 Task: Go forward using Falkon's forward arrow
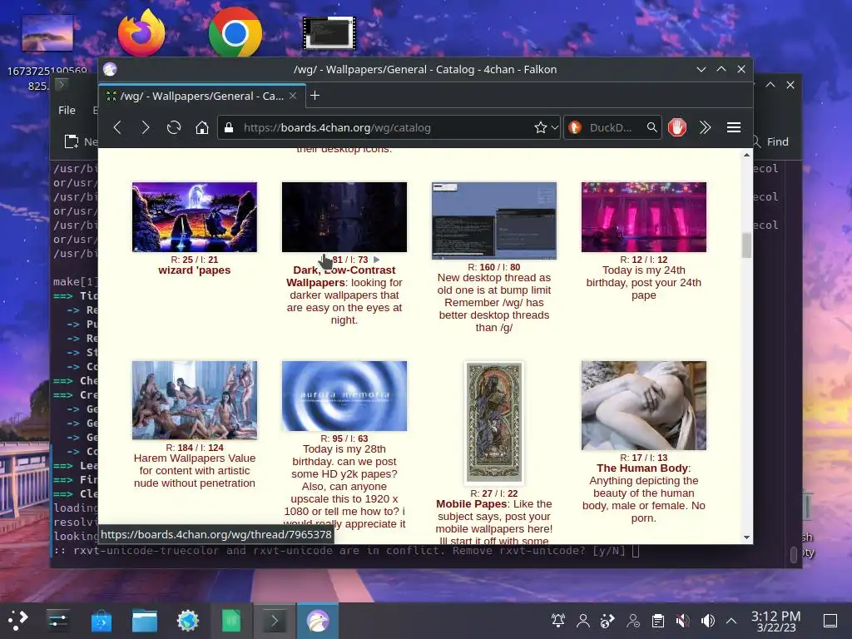click(145, 127)
